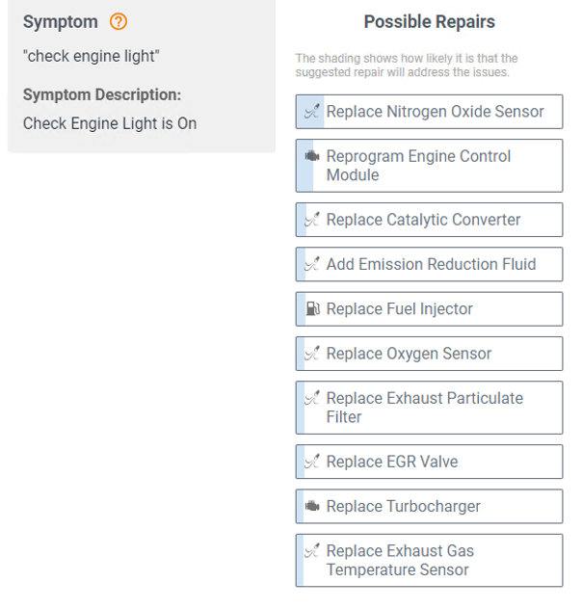Open the Replace Oxygen Sensor repair
The height and width of the screenshot is (609, 582).
tap(429, 354)
